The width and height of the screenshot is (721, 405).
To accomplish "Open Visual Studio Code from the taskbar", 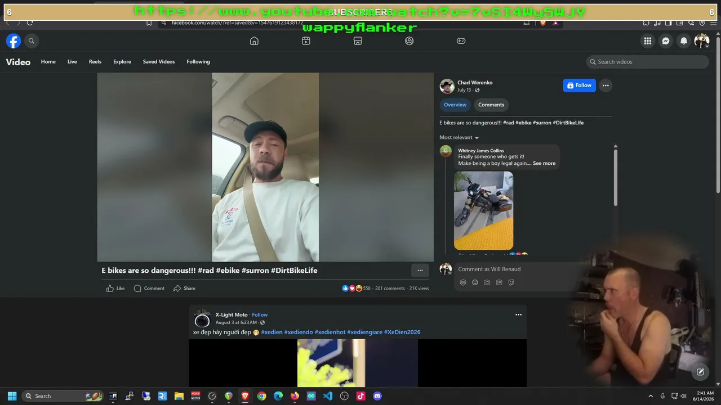I will [x=328, y=396].
